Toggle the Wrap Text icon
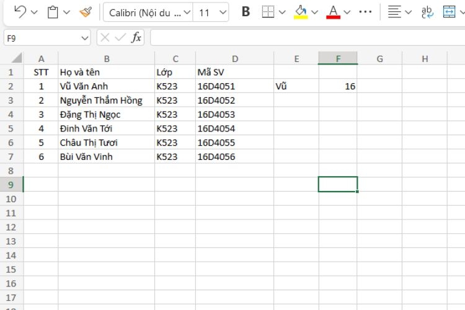 [427, 12]
